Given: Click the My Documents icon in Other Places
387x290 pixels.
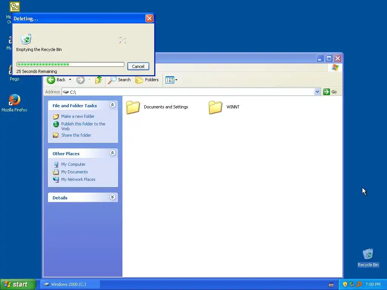Looking at the screenshot, I should tap(56, 172).
